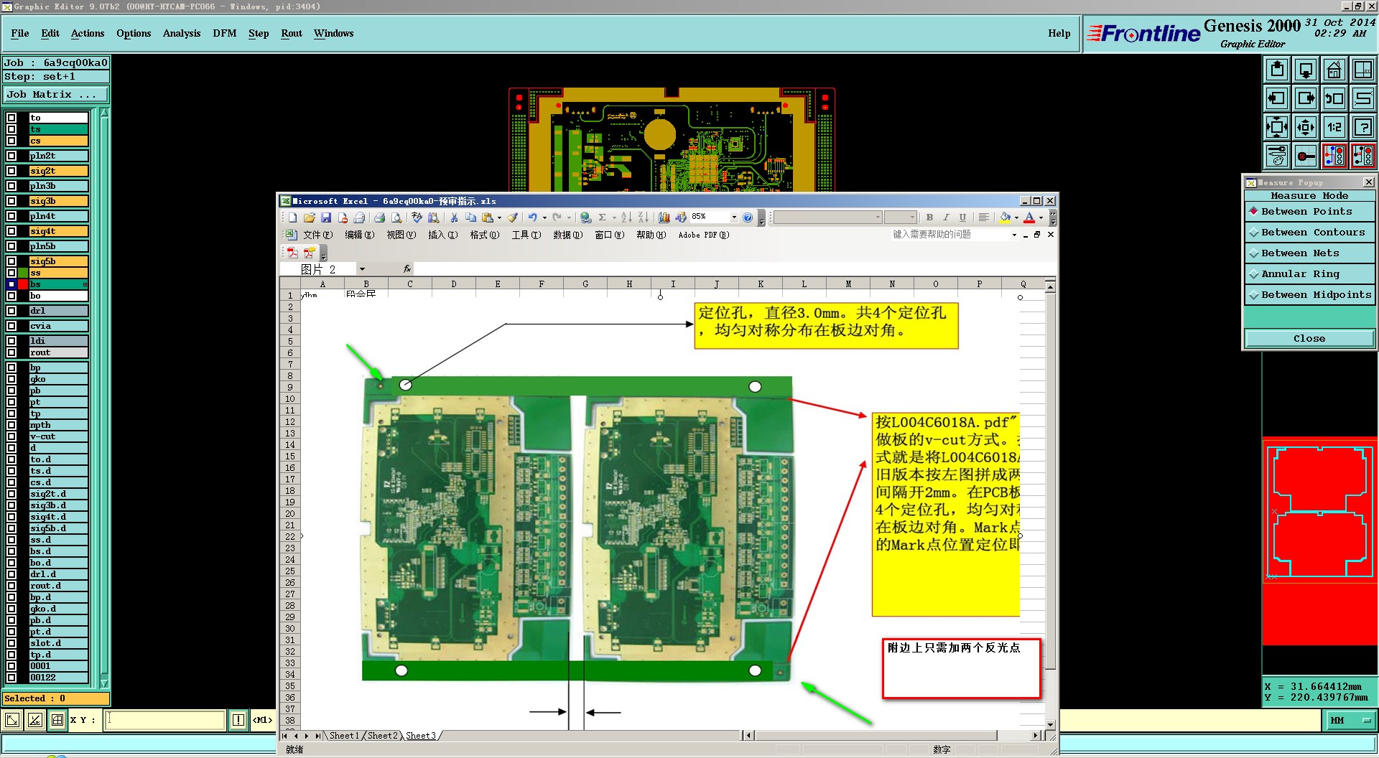Screen dimensions: 1379x758
Task: Toggle the checkbox for layer 'sig2t'
Action: coord(11,171)
